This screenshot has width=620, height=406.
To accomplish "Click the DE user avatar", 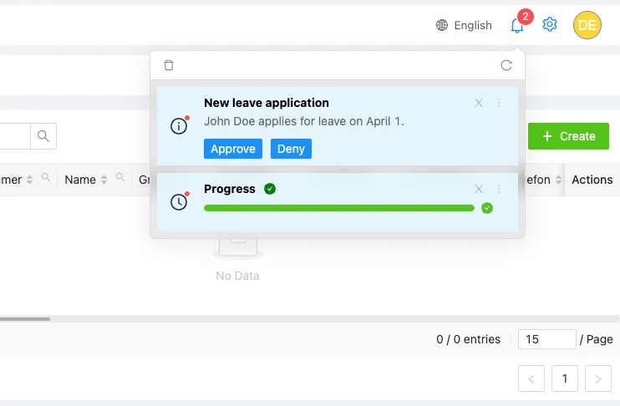I will pyautogui.click(x=587, y=25).
